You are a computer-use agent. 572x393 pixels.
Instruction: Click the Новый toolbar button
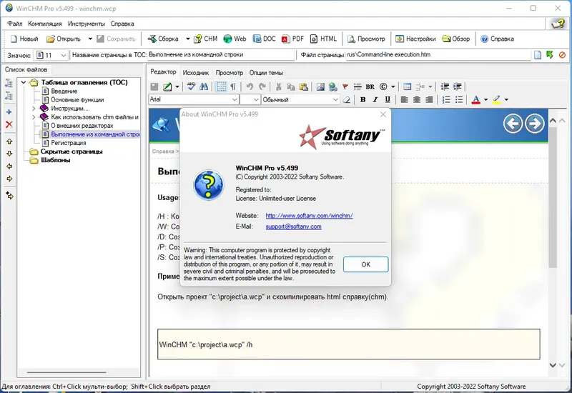pos(24,39)
